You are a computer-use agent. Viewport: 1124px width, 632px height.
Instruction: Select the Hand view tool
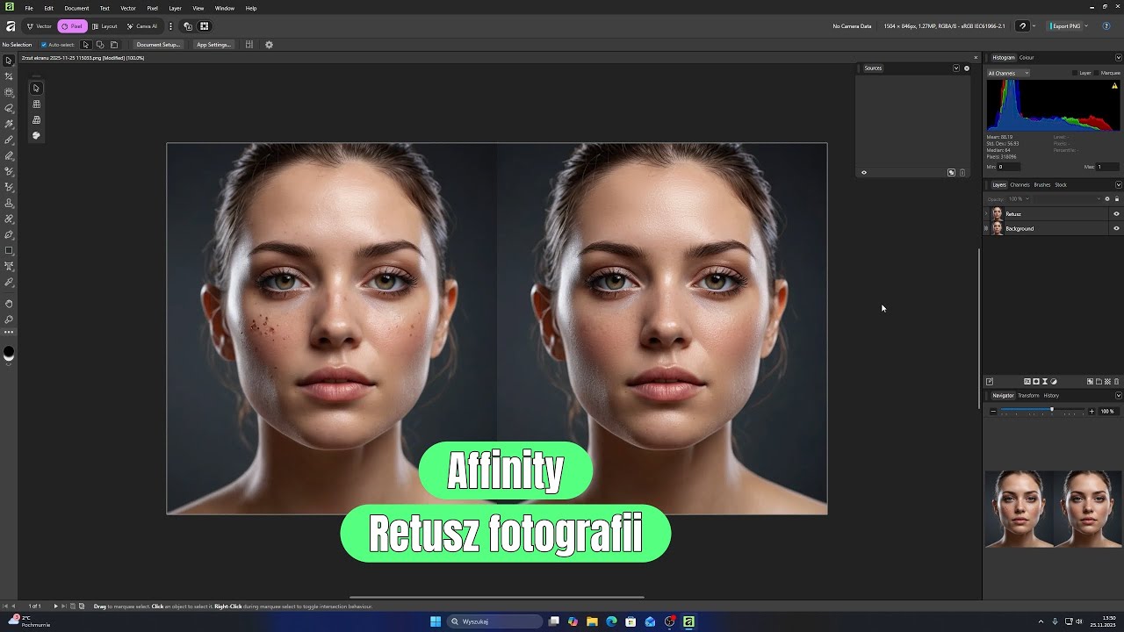coord(9,303)
